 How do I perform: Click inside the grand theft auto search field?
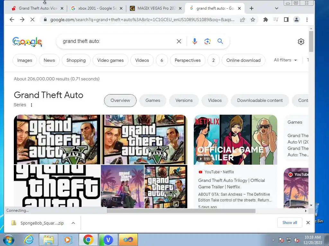point(118,41)
